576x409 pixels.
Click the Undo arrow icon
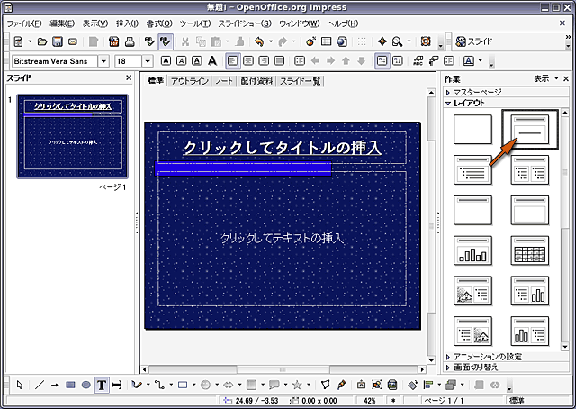click(259, 41)
